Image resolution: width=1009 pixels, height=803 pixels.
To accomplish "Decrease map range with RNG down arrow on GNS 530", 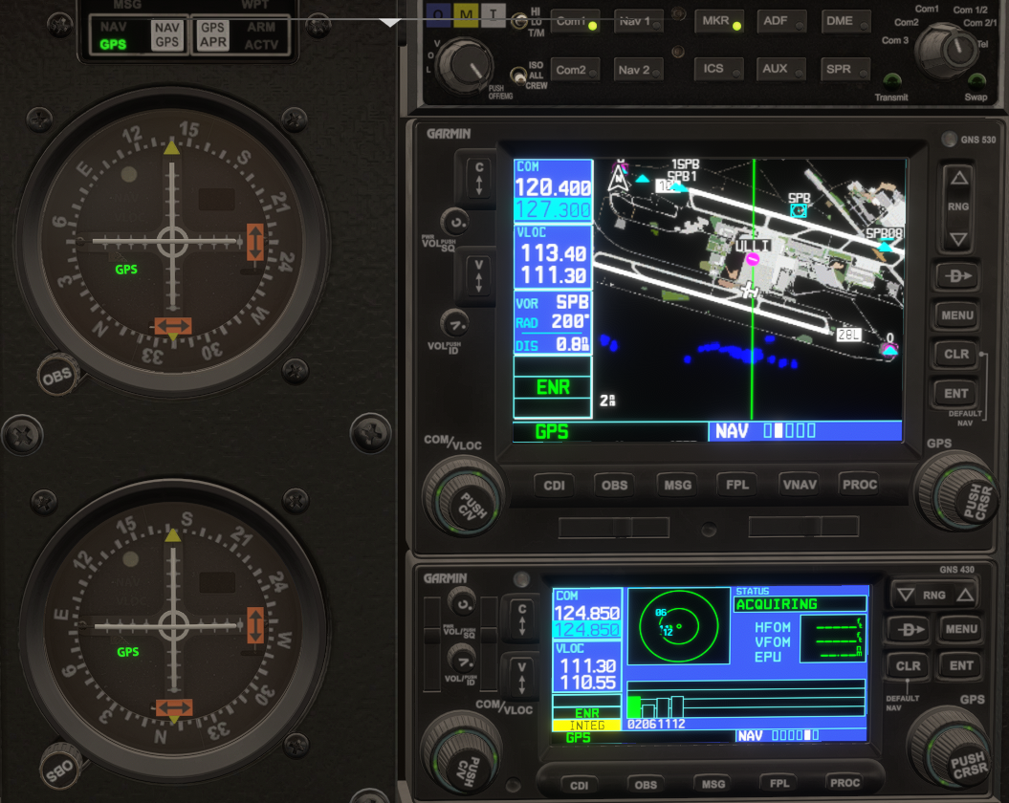I will click(x=957, y=237).
